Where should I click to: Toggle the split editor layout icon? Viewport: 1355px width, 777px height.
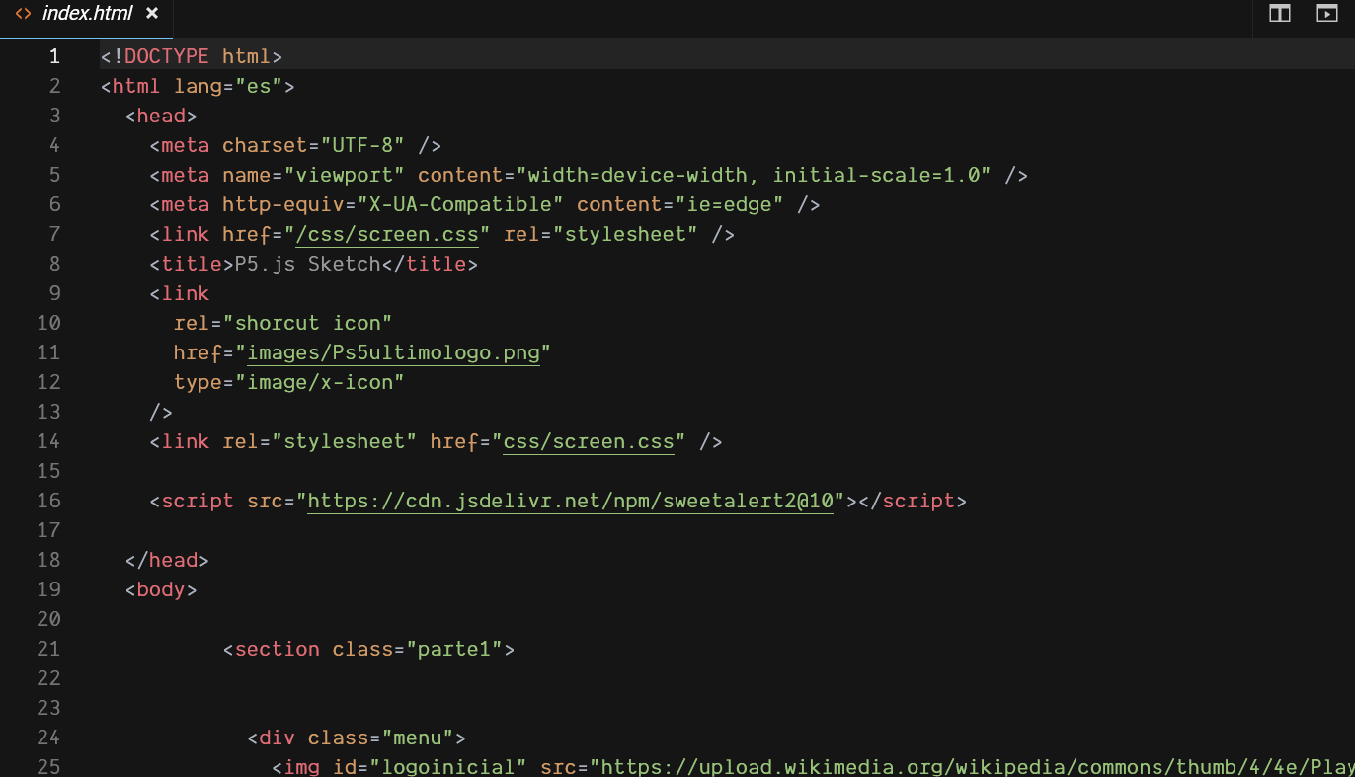[x=1280, y=13]
